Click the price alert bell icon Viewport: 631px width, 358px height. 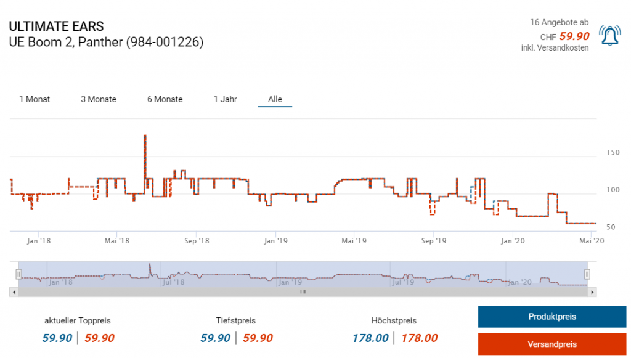pyautogui.click(x=610, y=36)
